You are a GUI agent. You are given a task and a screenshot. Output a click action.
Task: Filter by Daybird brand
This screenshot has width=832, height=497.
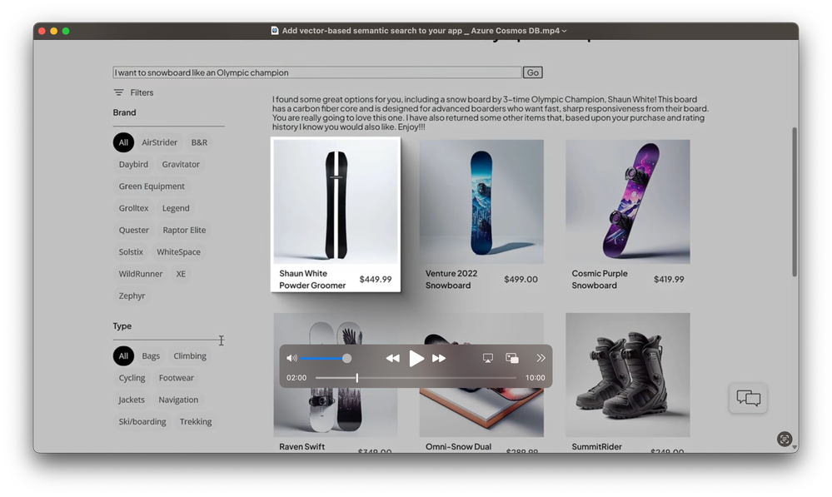coord(133,165)
